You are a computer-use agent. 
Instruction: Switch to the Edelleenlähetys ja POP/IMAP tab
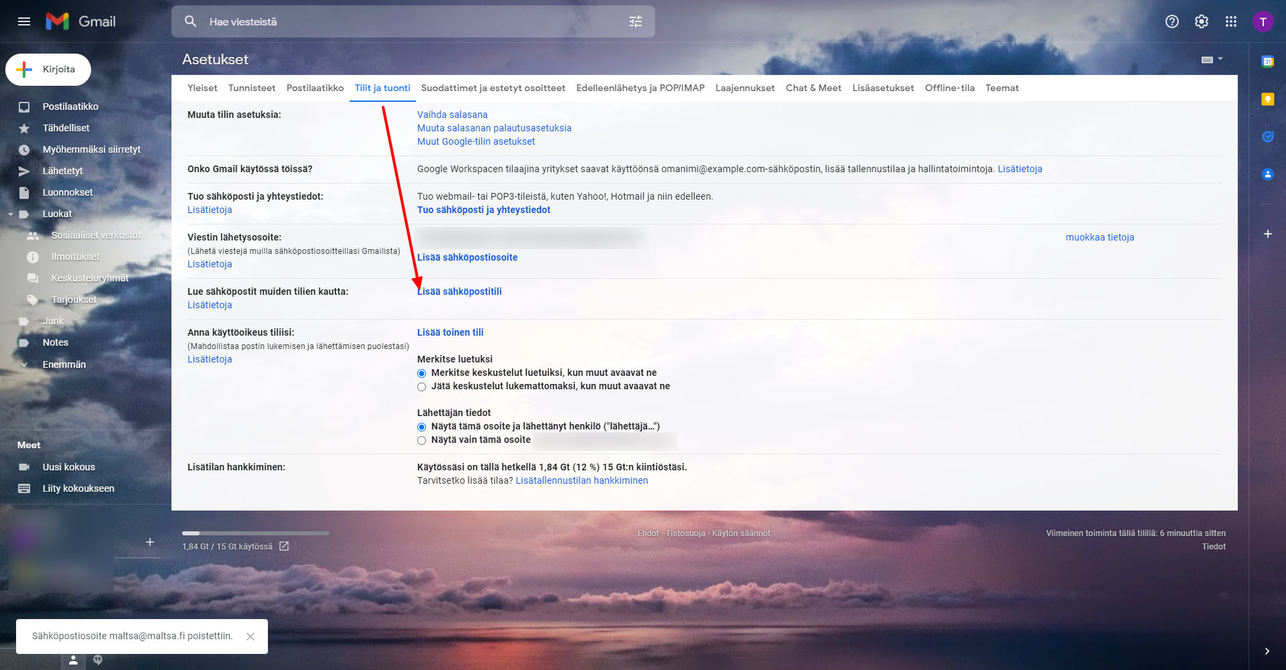click(640, 88)
